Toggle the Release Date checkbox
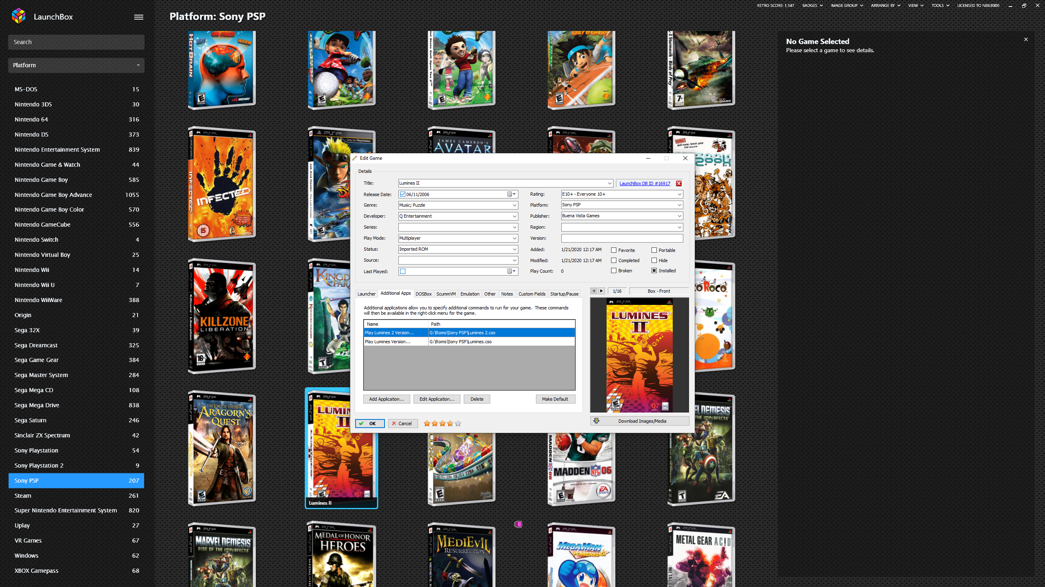This screenshot has height=587, width=1045. coord(402,194)
